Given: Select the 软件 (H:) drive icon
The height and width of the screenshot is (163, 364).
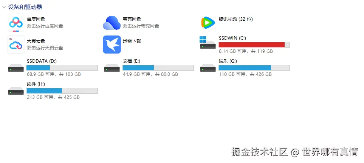Looking at the screenshot, I should [x=16, y=91].
